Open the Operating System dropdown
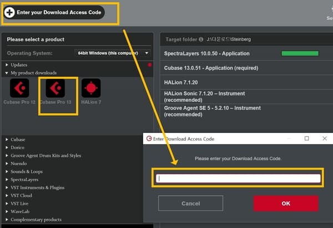Viewport: 333px width, 228px height. tap(113, 53)
